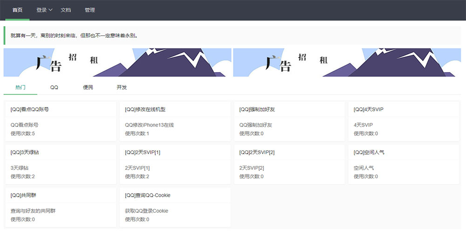Open the [QQ]共同群 card
Image resolution: width=466 pixels, height=236 pixels.
pyautogui.click(x=60, y=207)
